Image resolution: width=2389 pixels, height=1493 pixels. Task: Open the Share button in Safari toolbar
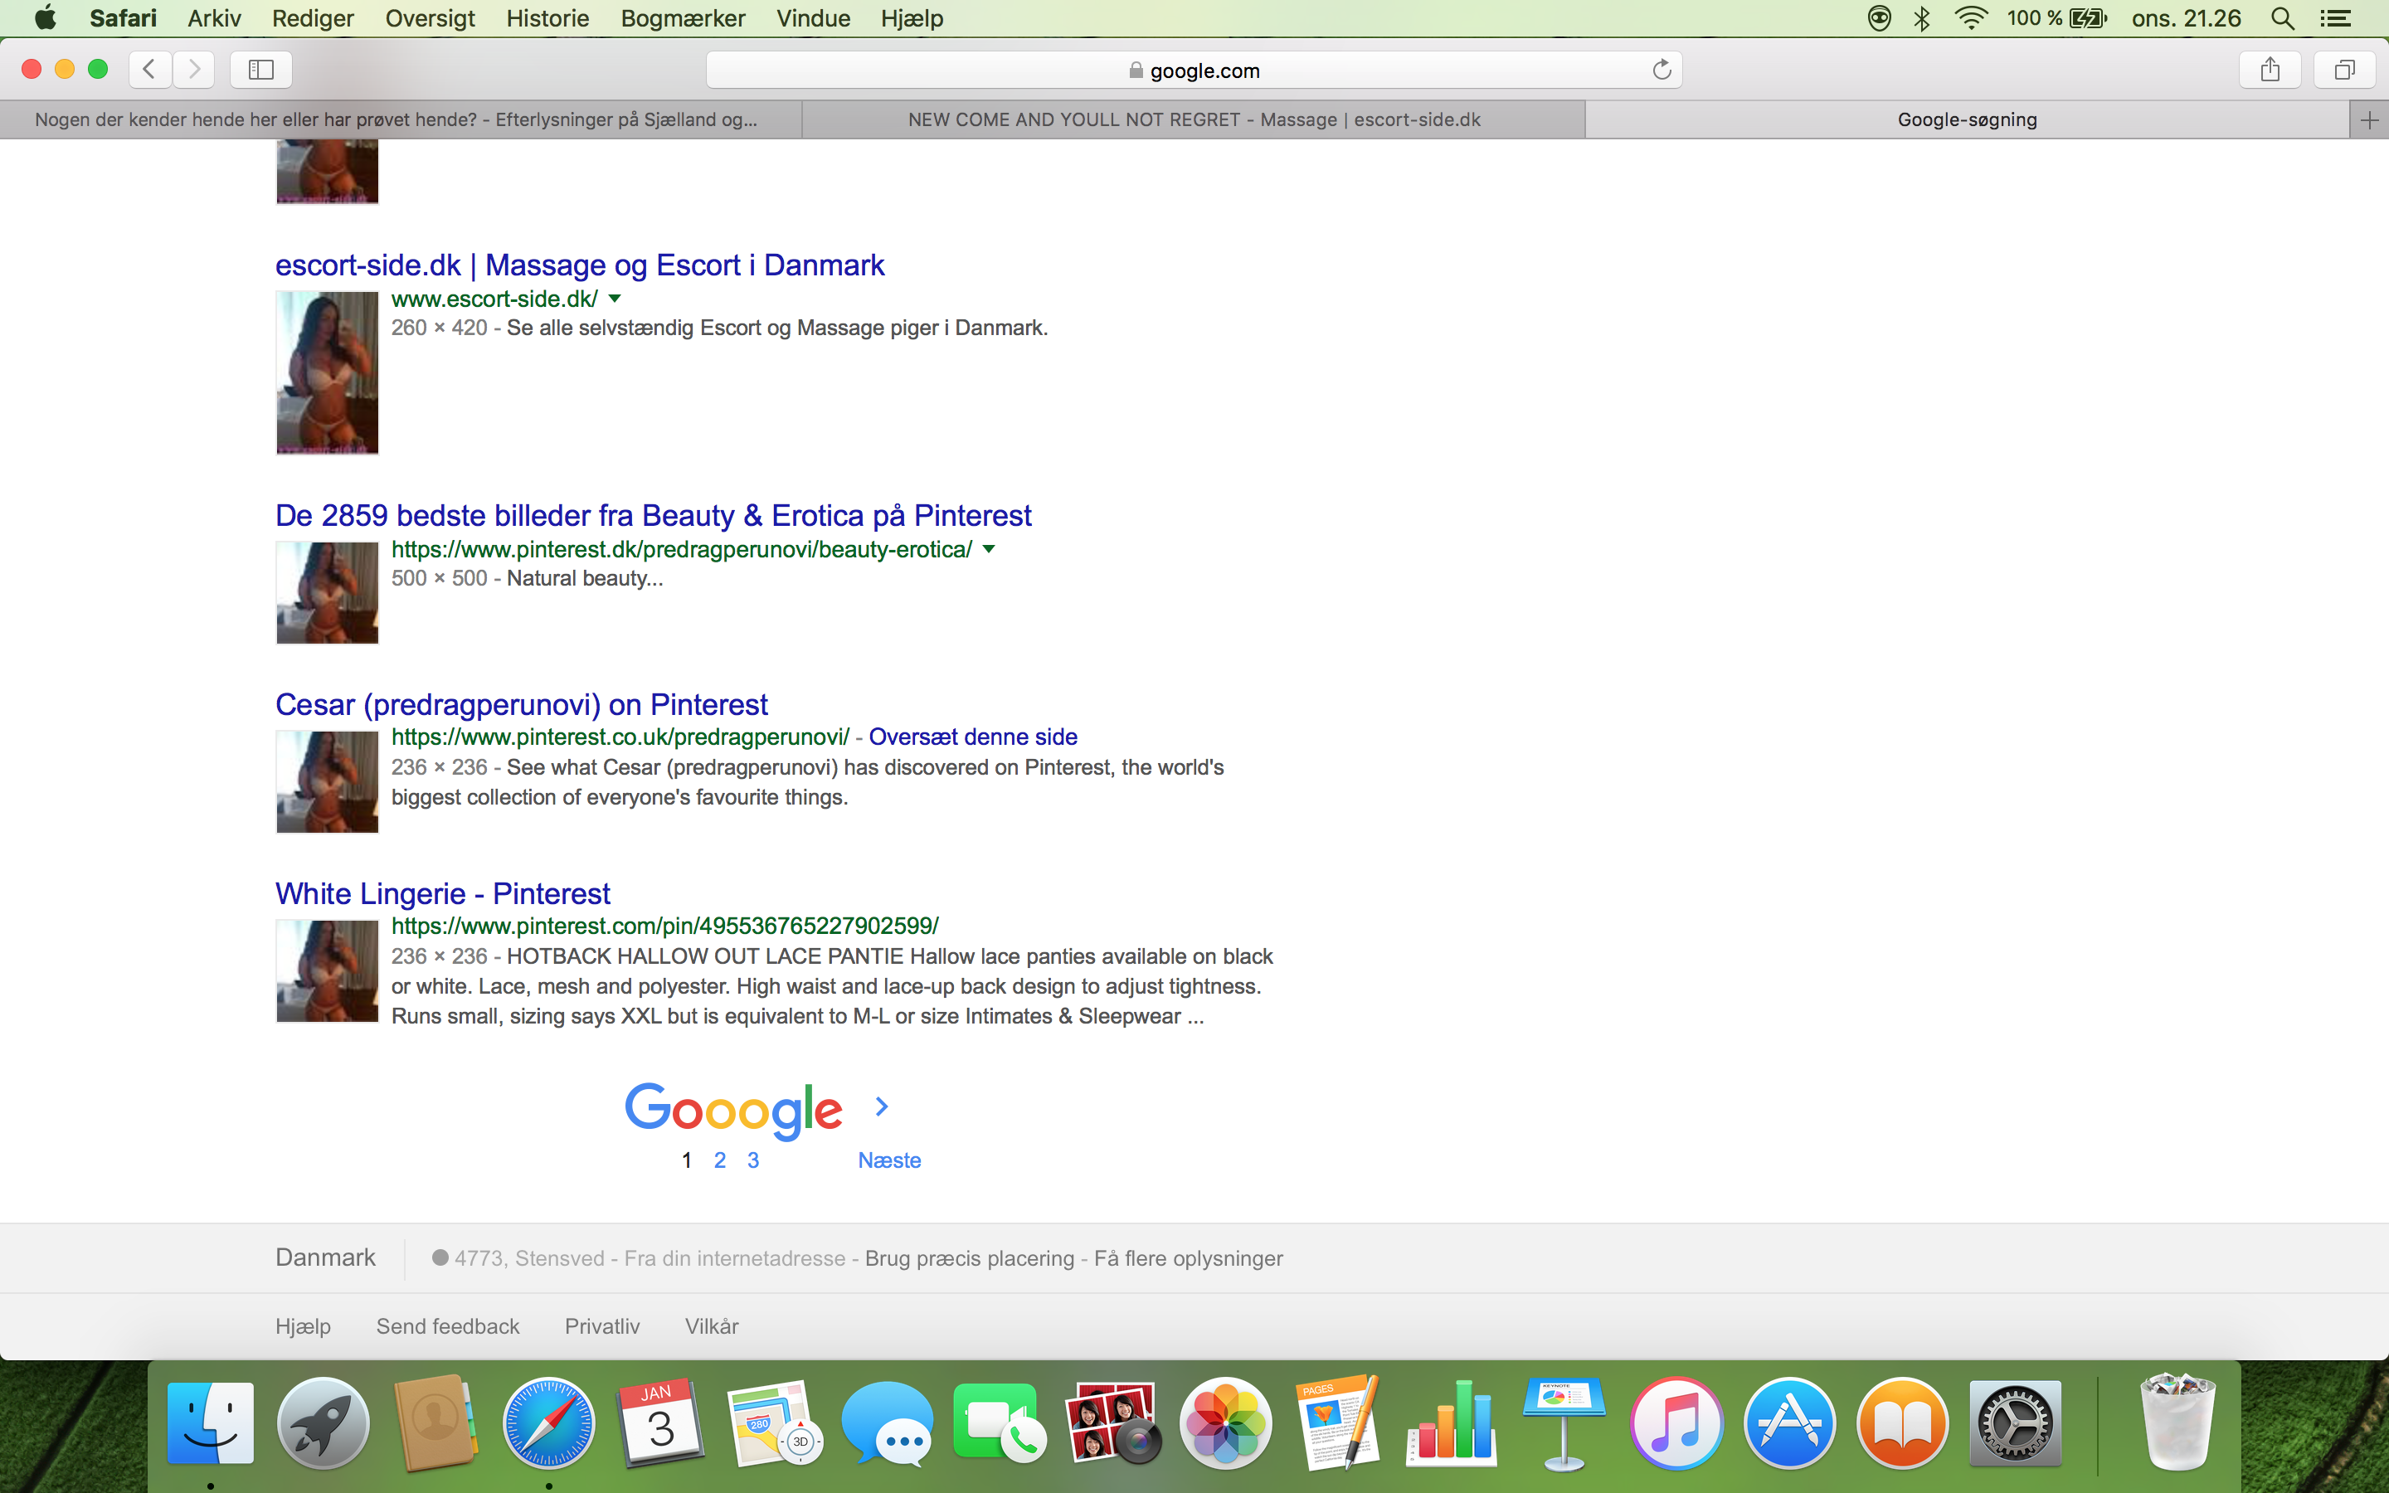pos(2270,69)
